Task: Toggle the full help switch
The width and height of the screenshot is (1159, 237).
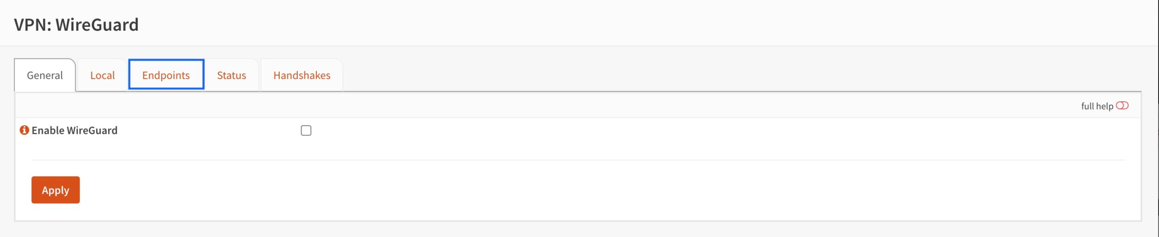Action: 1122,106
